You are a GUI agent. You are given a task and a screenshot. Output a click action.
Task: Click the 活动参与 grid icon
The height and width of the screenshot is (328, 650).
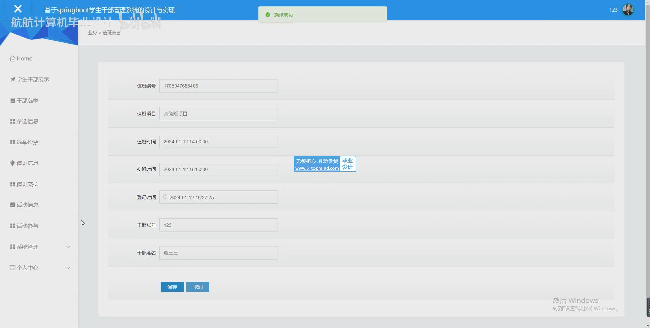(13, 226)
